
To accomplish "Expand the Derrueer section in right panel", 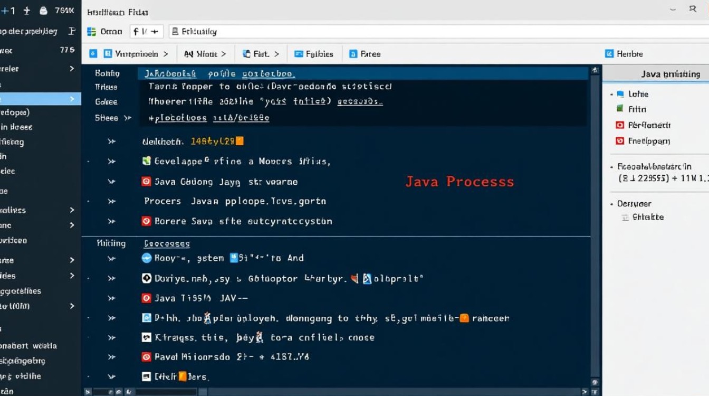I will pyautogui.click(x=611, y=204).
